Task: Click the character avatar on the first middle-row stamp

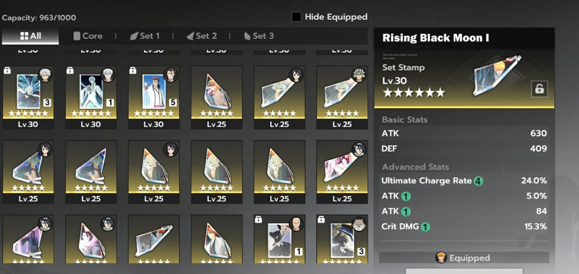Action: pyautogui.click(x=45, y=149)
